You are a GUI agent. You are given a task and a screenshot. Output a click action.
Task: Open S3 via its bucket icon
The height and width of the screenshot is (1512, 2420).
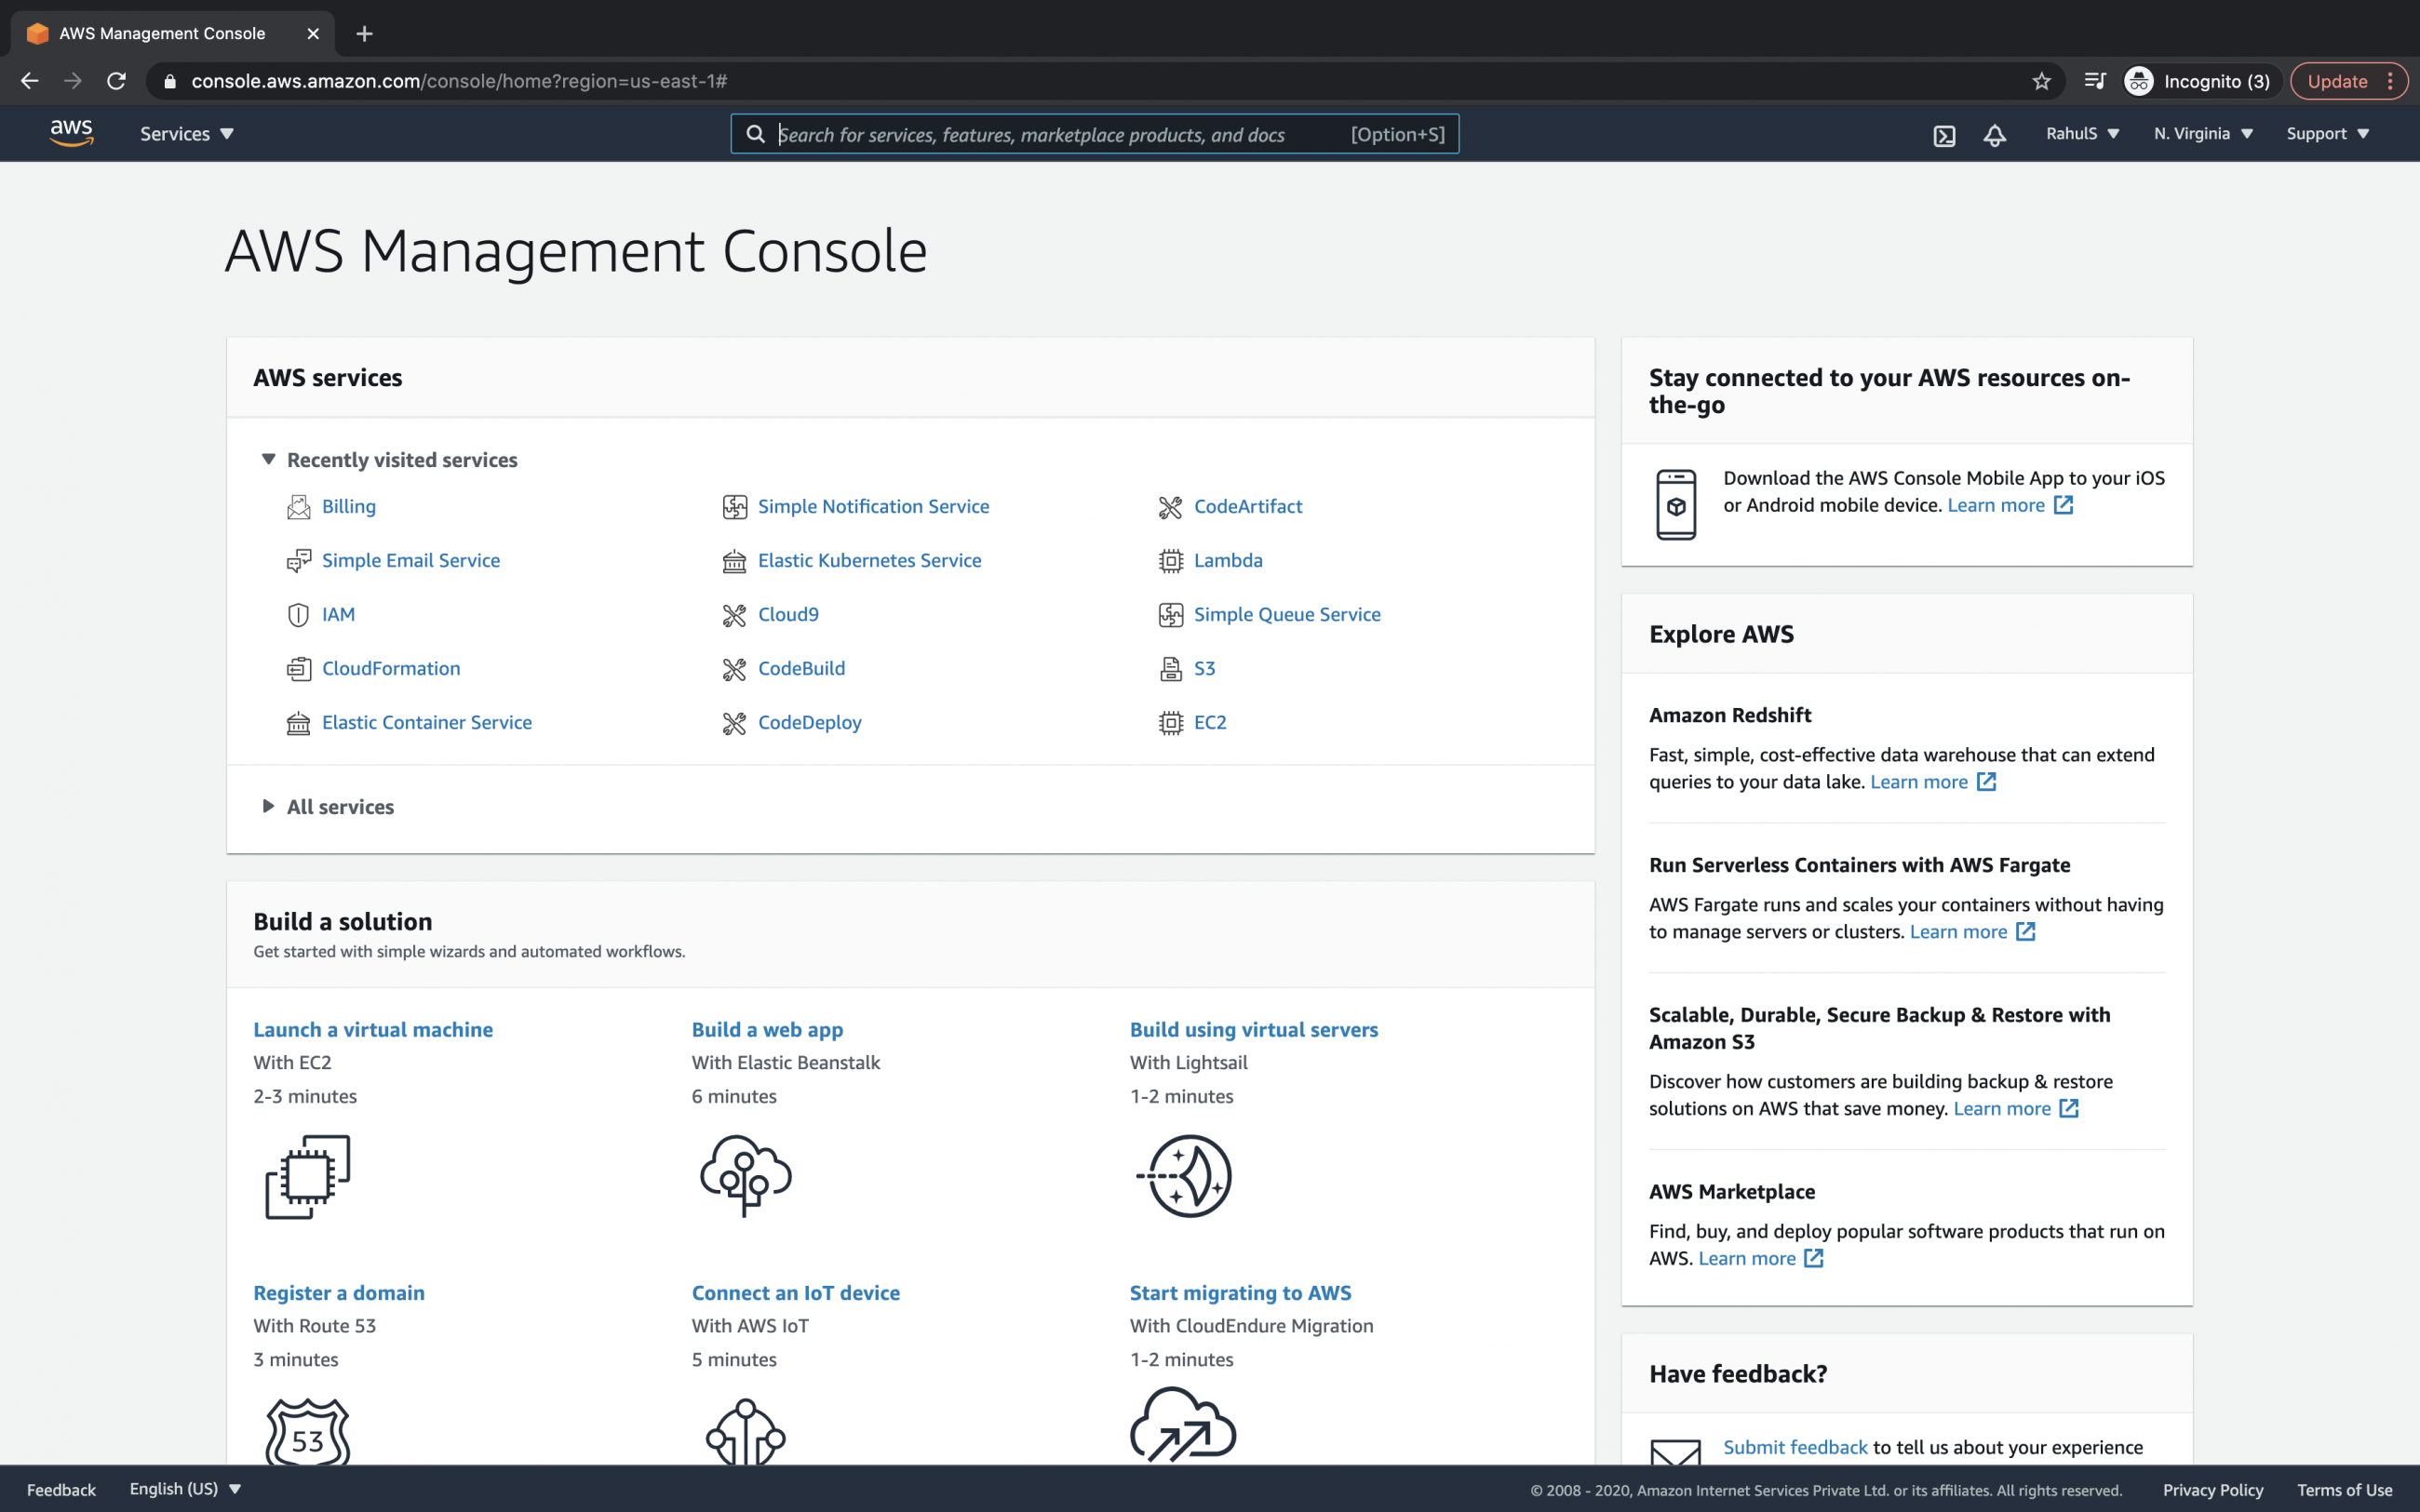pyautogui.click(x=1170, y=668)
